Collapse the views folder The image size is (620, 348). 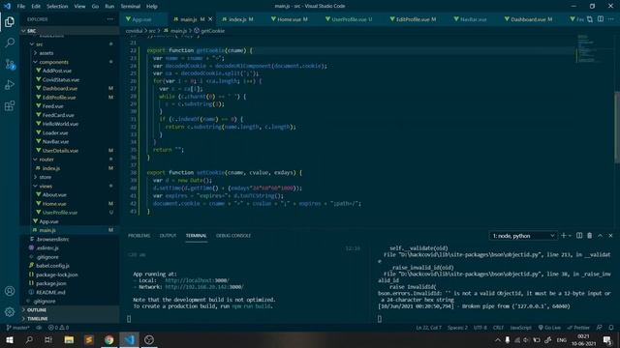coord(46,186)
